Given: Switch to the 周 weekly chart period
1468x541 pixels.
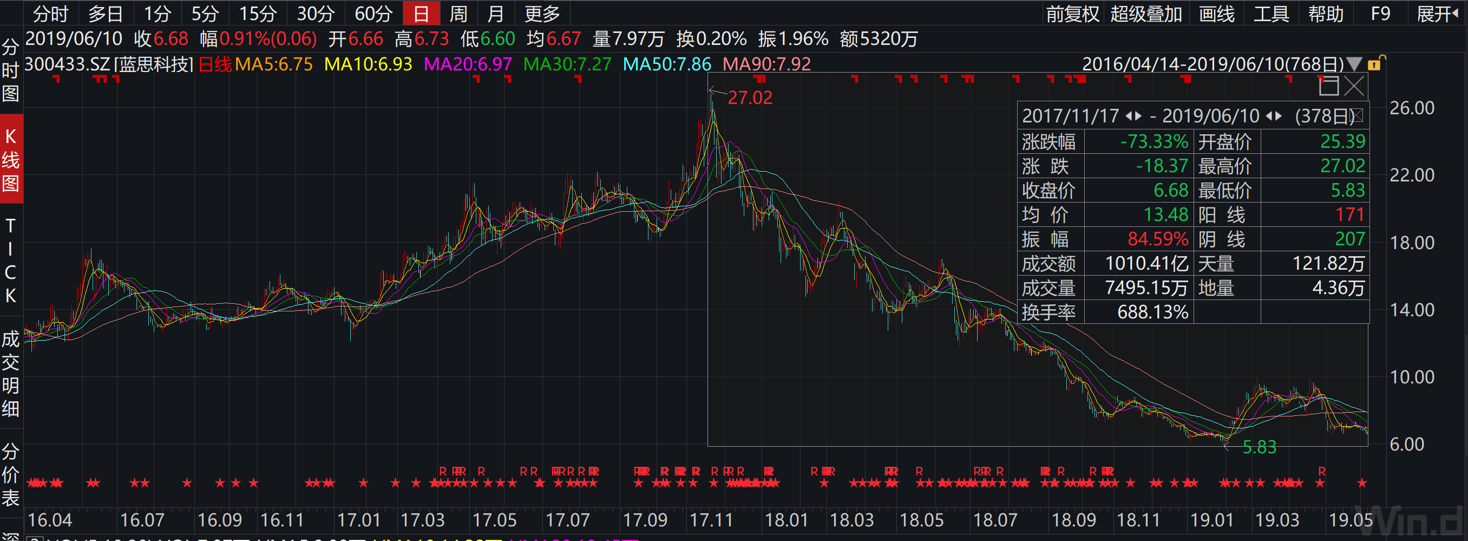Looking at the screenshot, I should pyautogui.click(x=457, y=13).
